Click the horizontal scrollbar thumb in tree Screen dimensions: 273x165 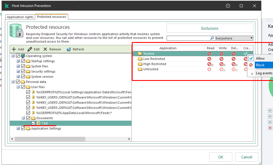coord(50,139)
